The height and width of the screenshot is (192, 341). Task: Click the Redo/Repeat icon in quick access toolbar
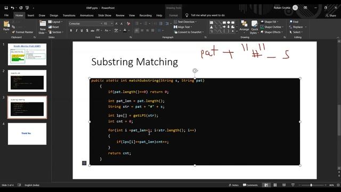point(21,8)
